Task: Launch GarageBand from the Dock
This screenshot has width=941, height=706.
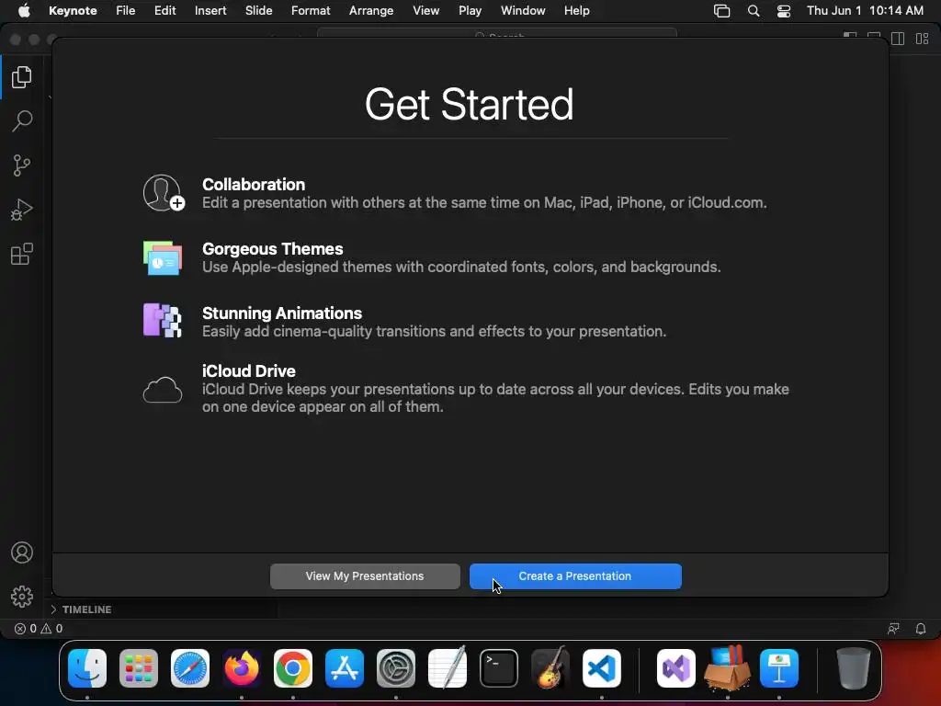Action: click(550, 667)
